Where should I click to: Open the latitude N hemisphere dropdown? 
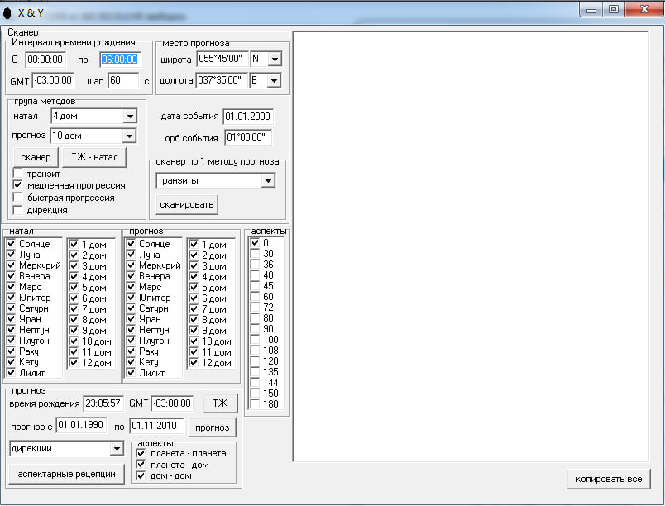pos(274,59)
